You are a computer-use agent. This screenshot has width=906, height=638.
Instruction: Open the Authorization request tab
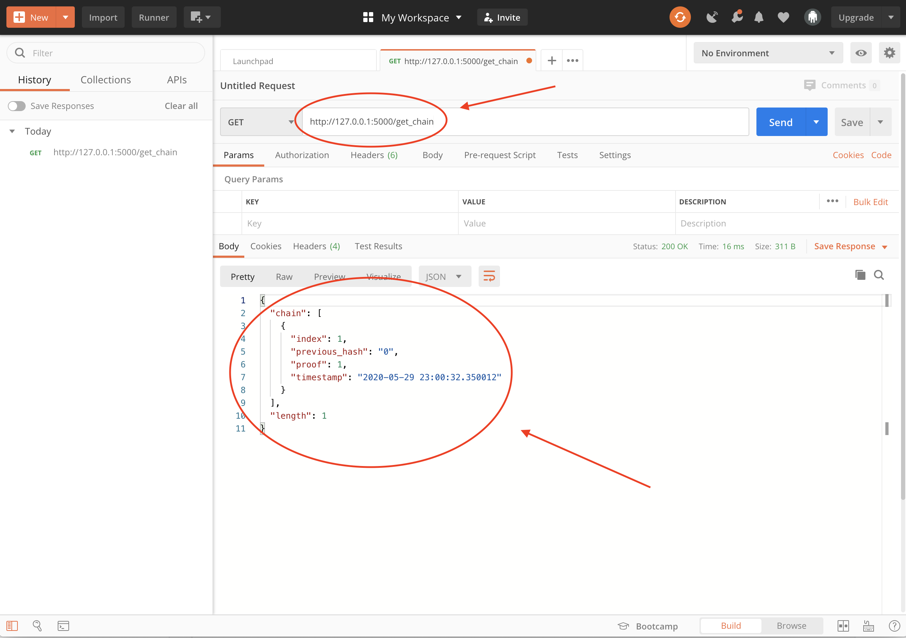pos(302,155)
